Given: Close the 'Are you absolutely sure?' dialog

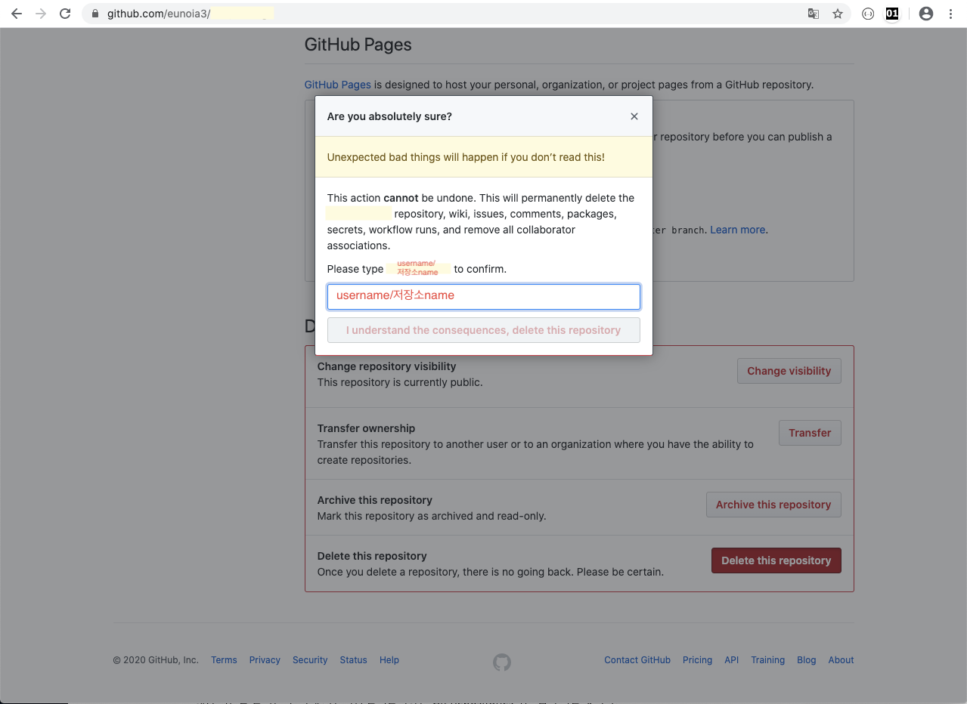Looking at the screenshot, I should click(x=634, y=116).
